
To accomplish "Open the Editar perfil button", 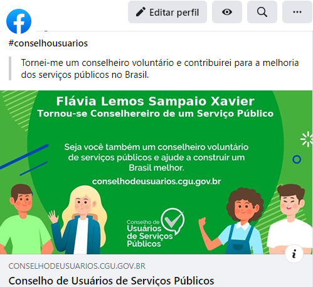I will tap(167, 12).
